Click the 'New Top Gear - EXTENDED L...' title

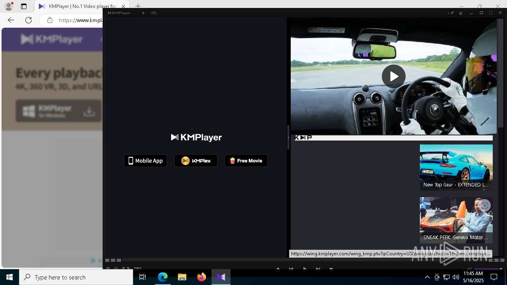[456, 185]
